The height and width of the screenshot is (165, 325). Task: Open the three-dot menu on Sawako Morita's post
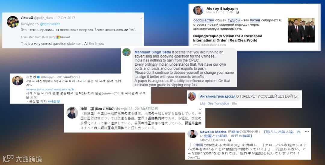(307, 132)
